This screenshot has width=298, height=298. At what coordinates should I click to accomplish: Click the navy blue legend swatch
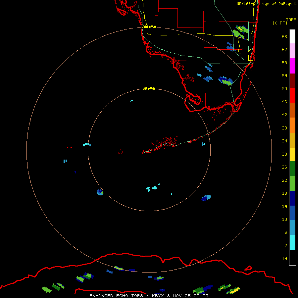pos(292,198)
